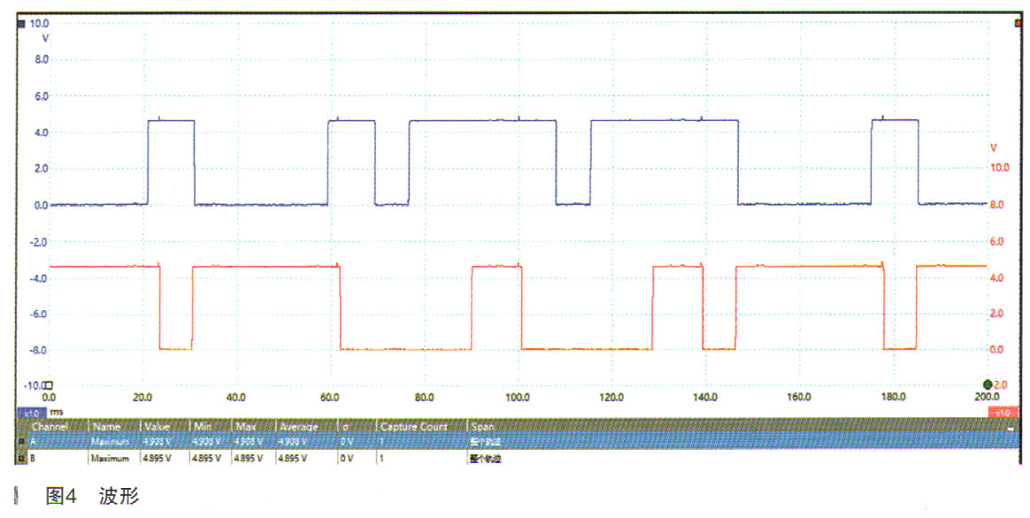Collapse the measurements table with the minimize icon
This screenshot has width=1030, height=518.
coord(1011,428)
